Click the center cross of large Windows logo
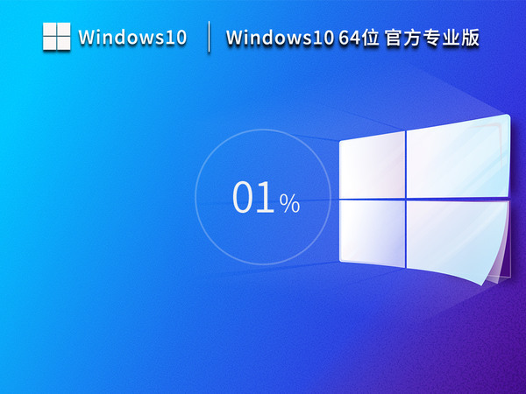This screenshot has width=526, height=394. click(406, 199)
